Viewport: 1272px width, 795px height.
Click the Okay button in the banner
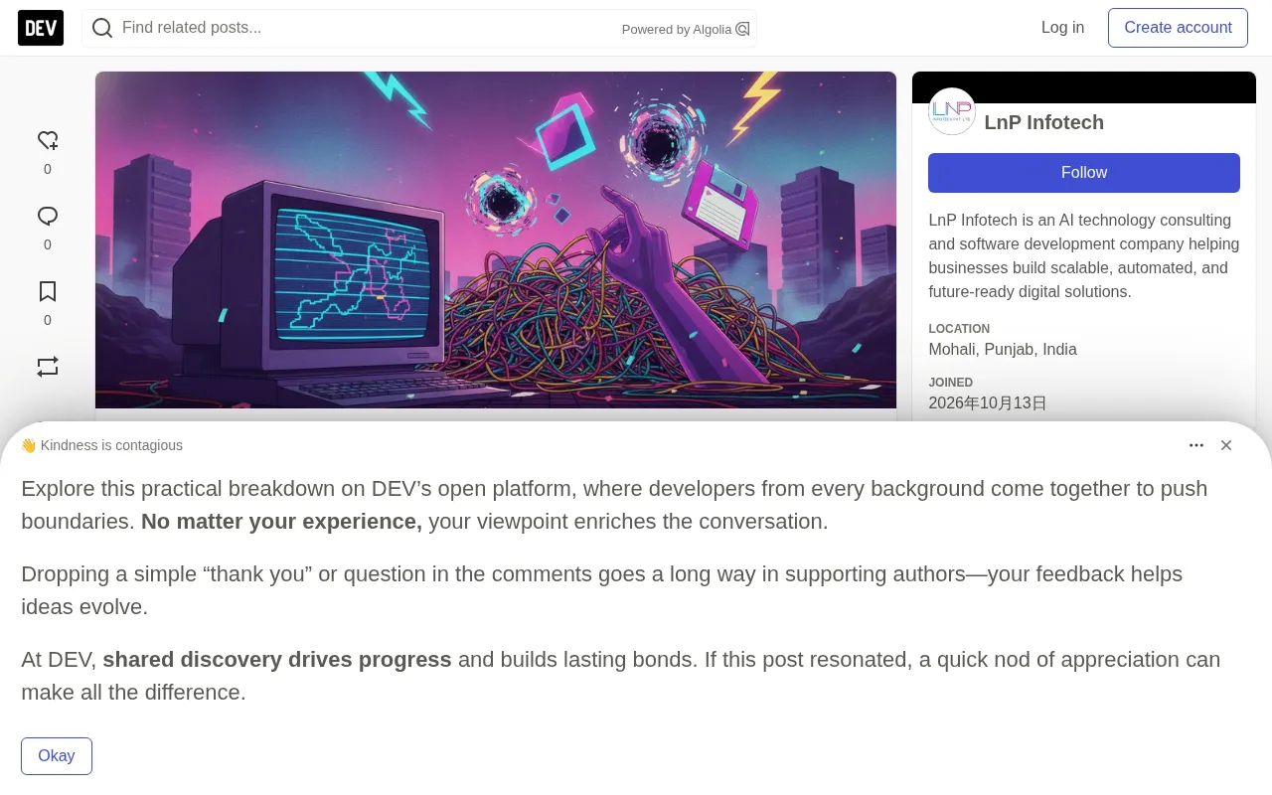coord(57,756)
